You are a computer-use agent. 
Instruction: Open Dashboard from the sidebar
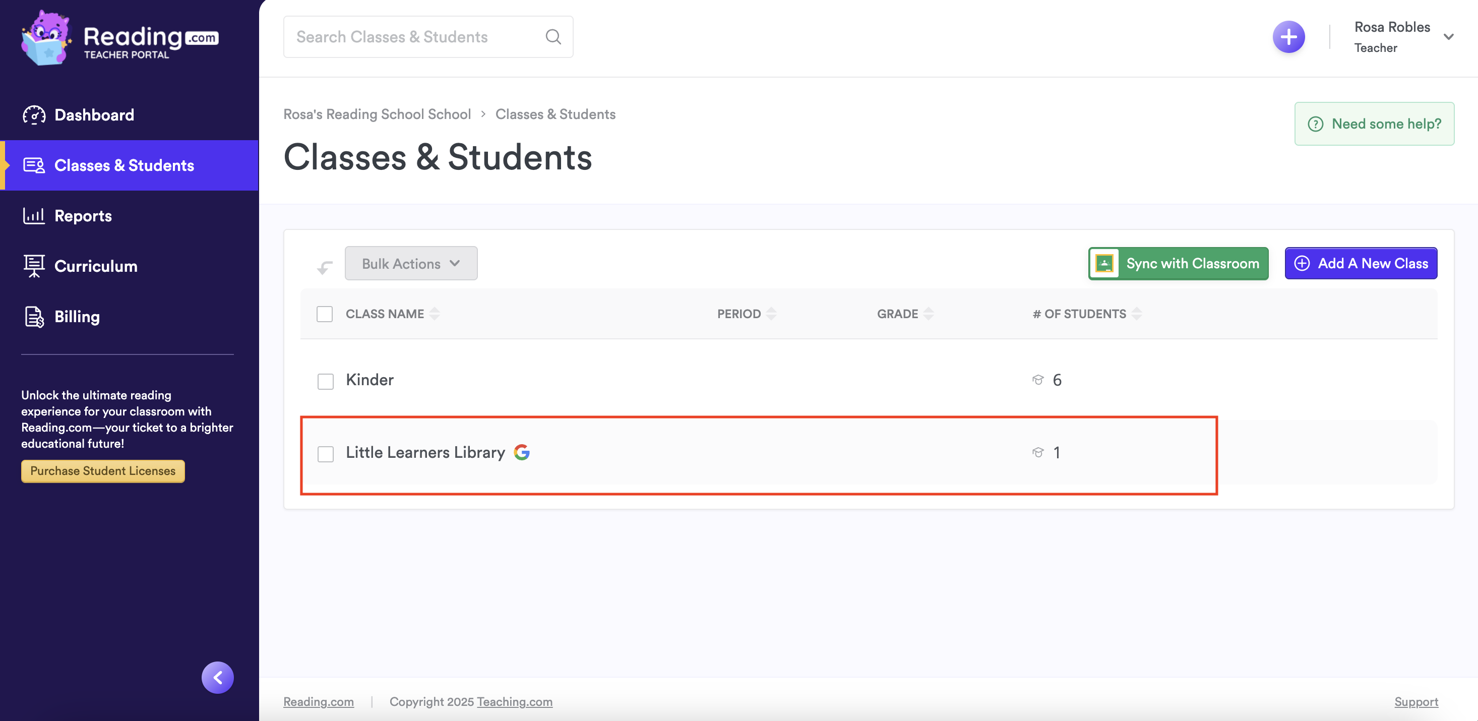(94, 115)
